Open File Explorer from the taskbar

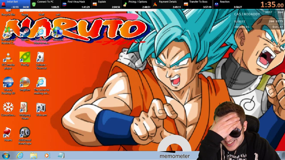coord(33,156)
